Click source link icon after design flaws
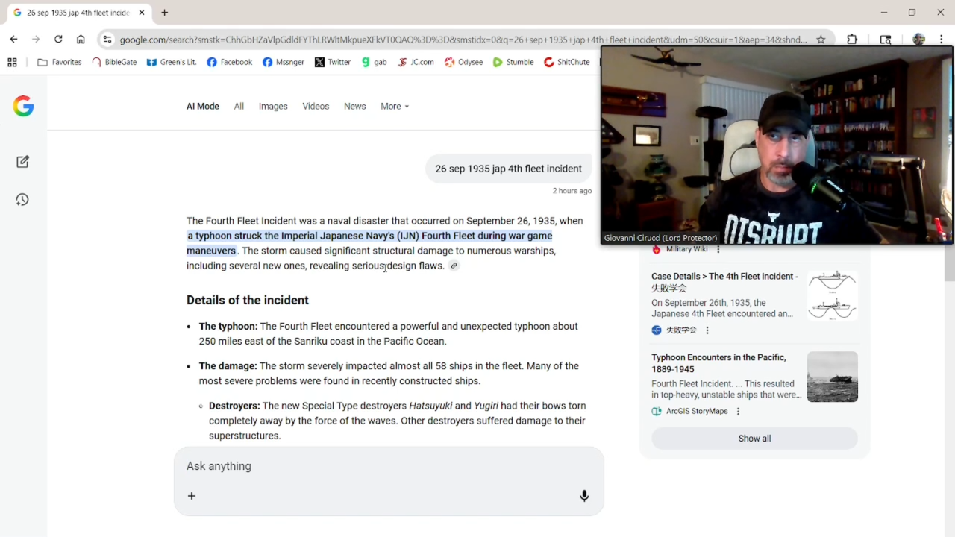The image size is (955, 537). click(x=454, y=266)
